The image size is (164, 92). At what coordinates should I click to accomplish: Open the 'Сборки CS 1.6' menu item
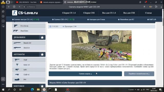click(69, 13)
